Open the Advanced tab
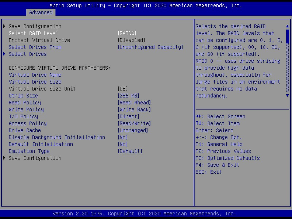The width and height of the screenshot is (292, 219). 41,12
